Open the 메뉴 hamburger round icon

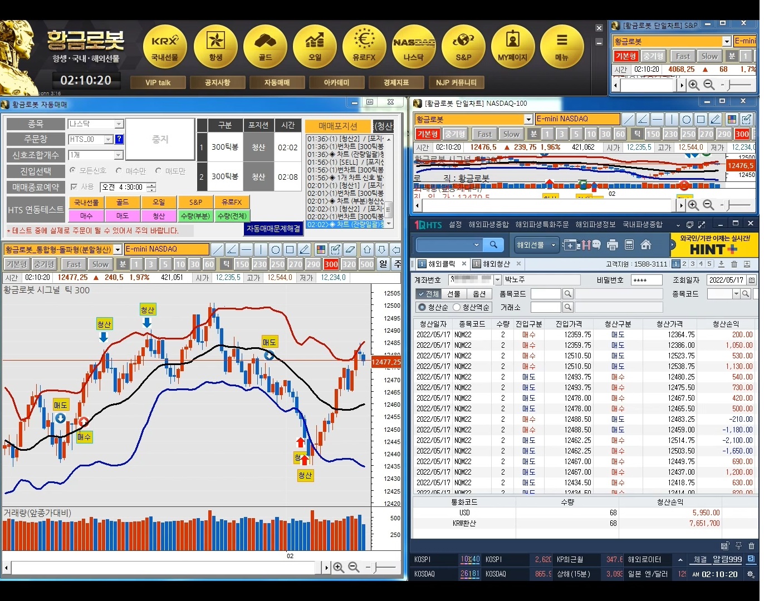562,47
